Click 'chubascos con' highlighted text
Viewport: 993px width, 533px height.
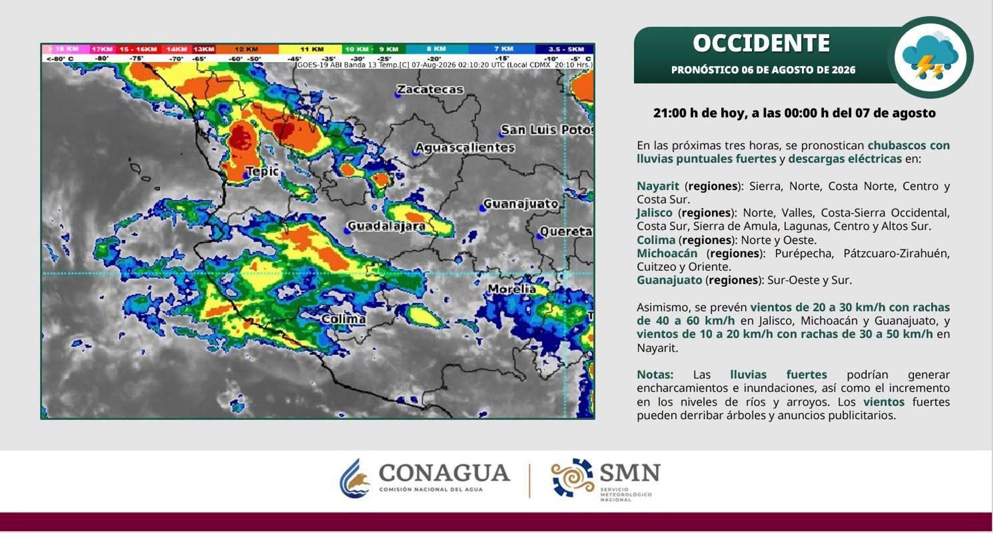(x=909, y=145)
